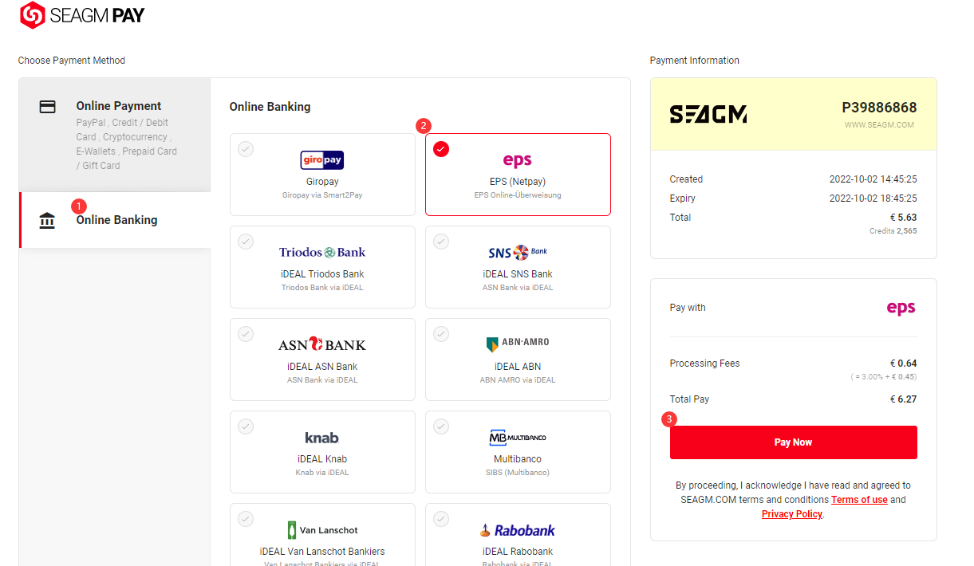
Task: Click the Multibanco logo
Action: pyautogui.click(x=518, y=438)
